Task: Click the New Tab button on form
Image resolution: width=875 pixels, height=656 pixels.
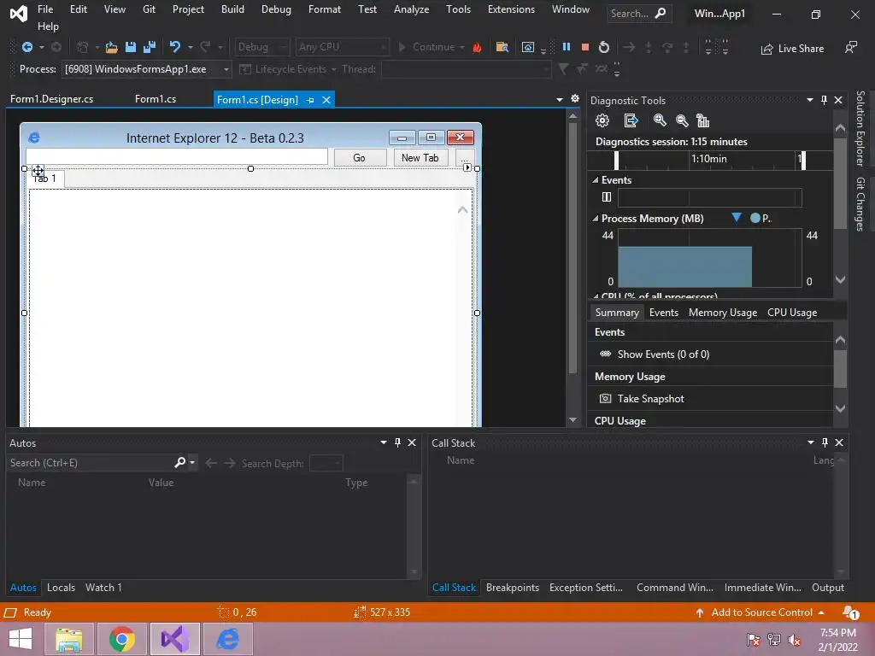Action: (420, 158)
